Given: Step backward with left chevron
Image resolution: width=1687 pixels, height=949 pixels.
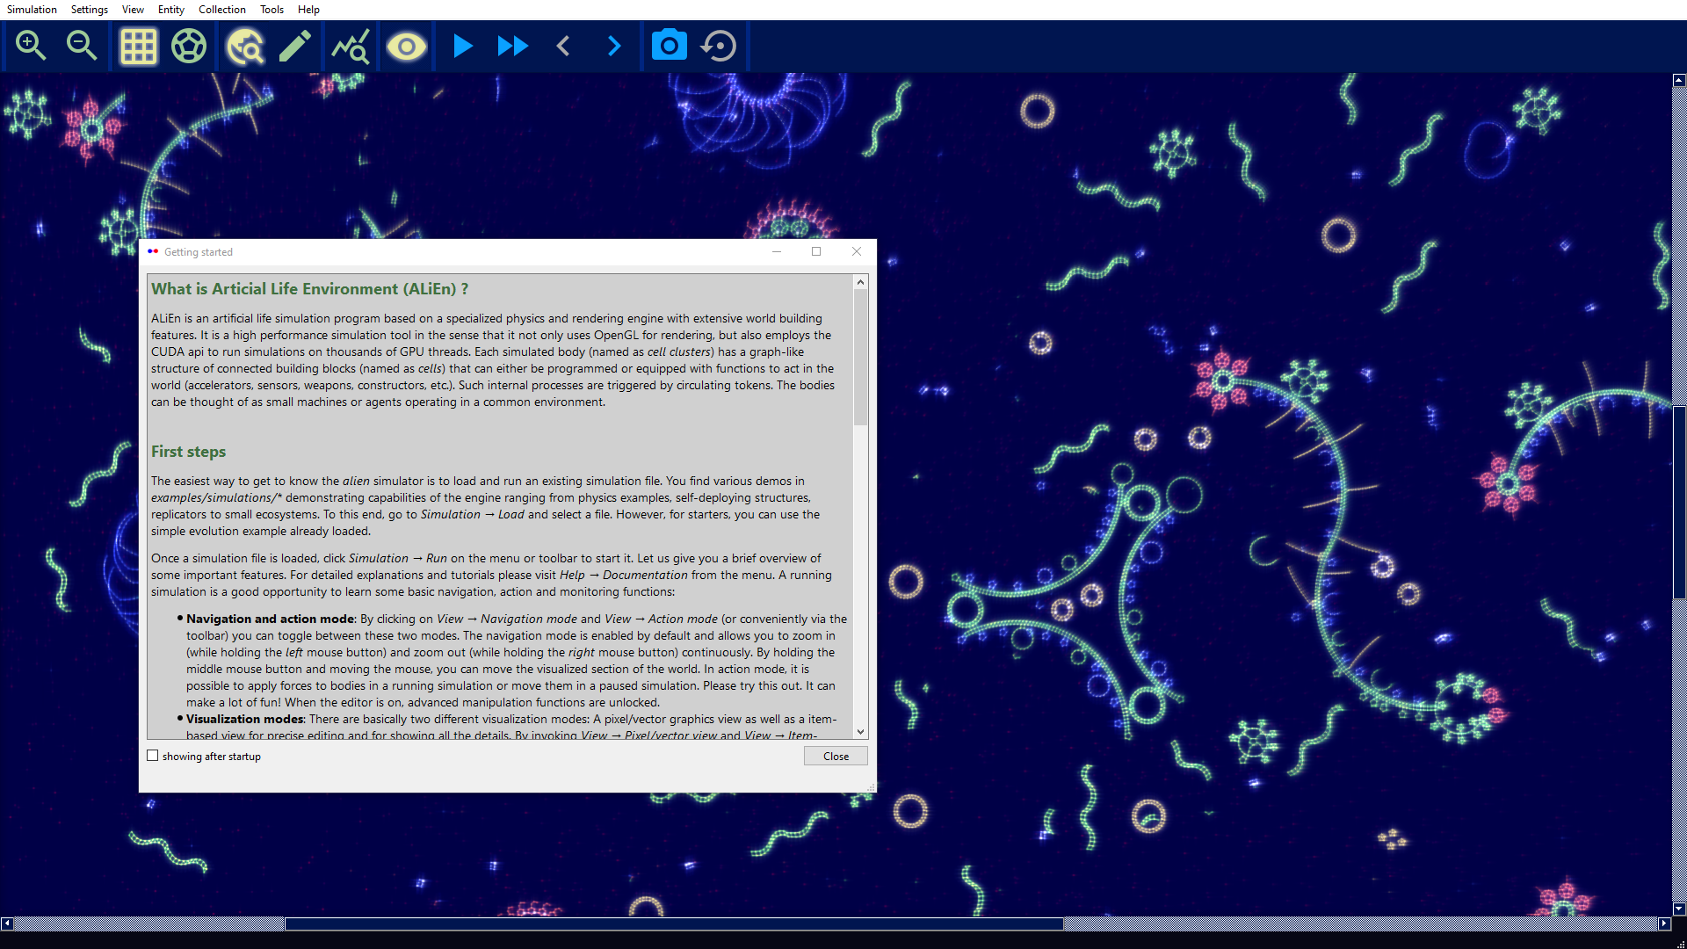Looking at the screenshot, I should coord(563,46).
